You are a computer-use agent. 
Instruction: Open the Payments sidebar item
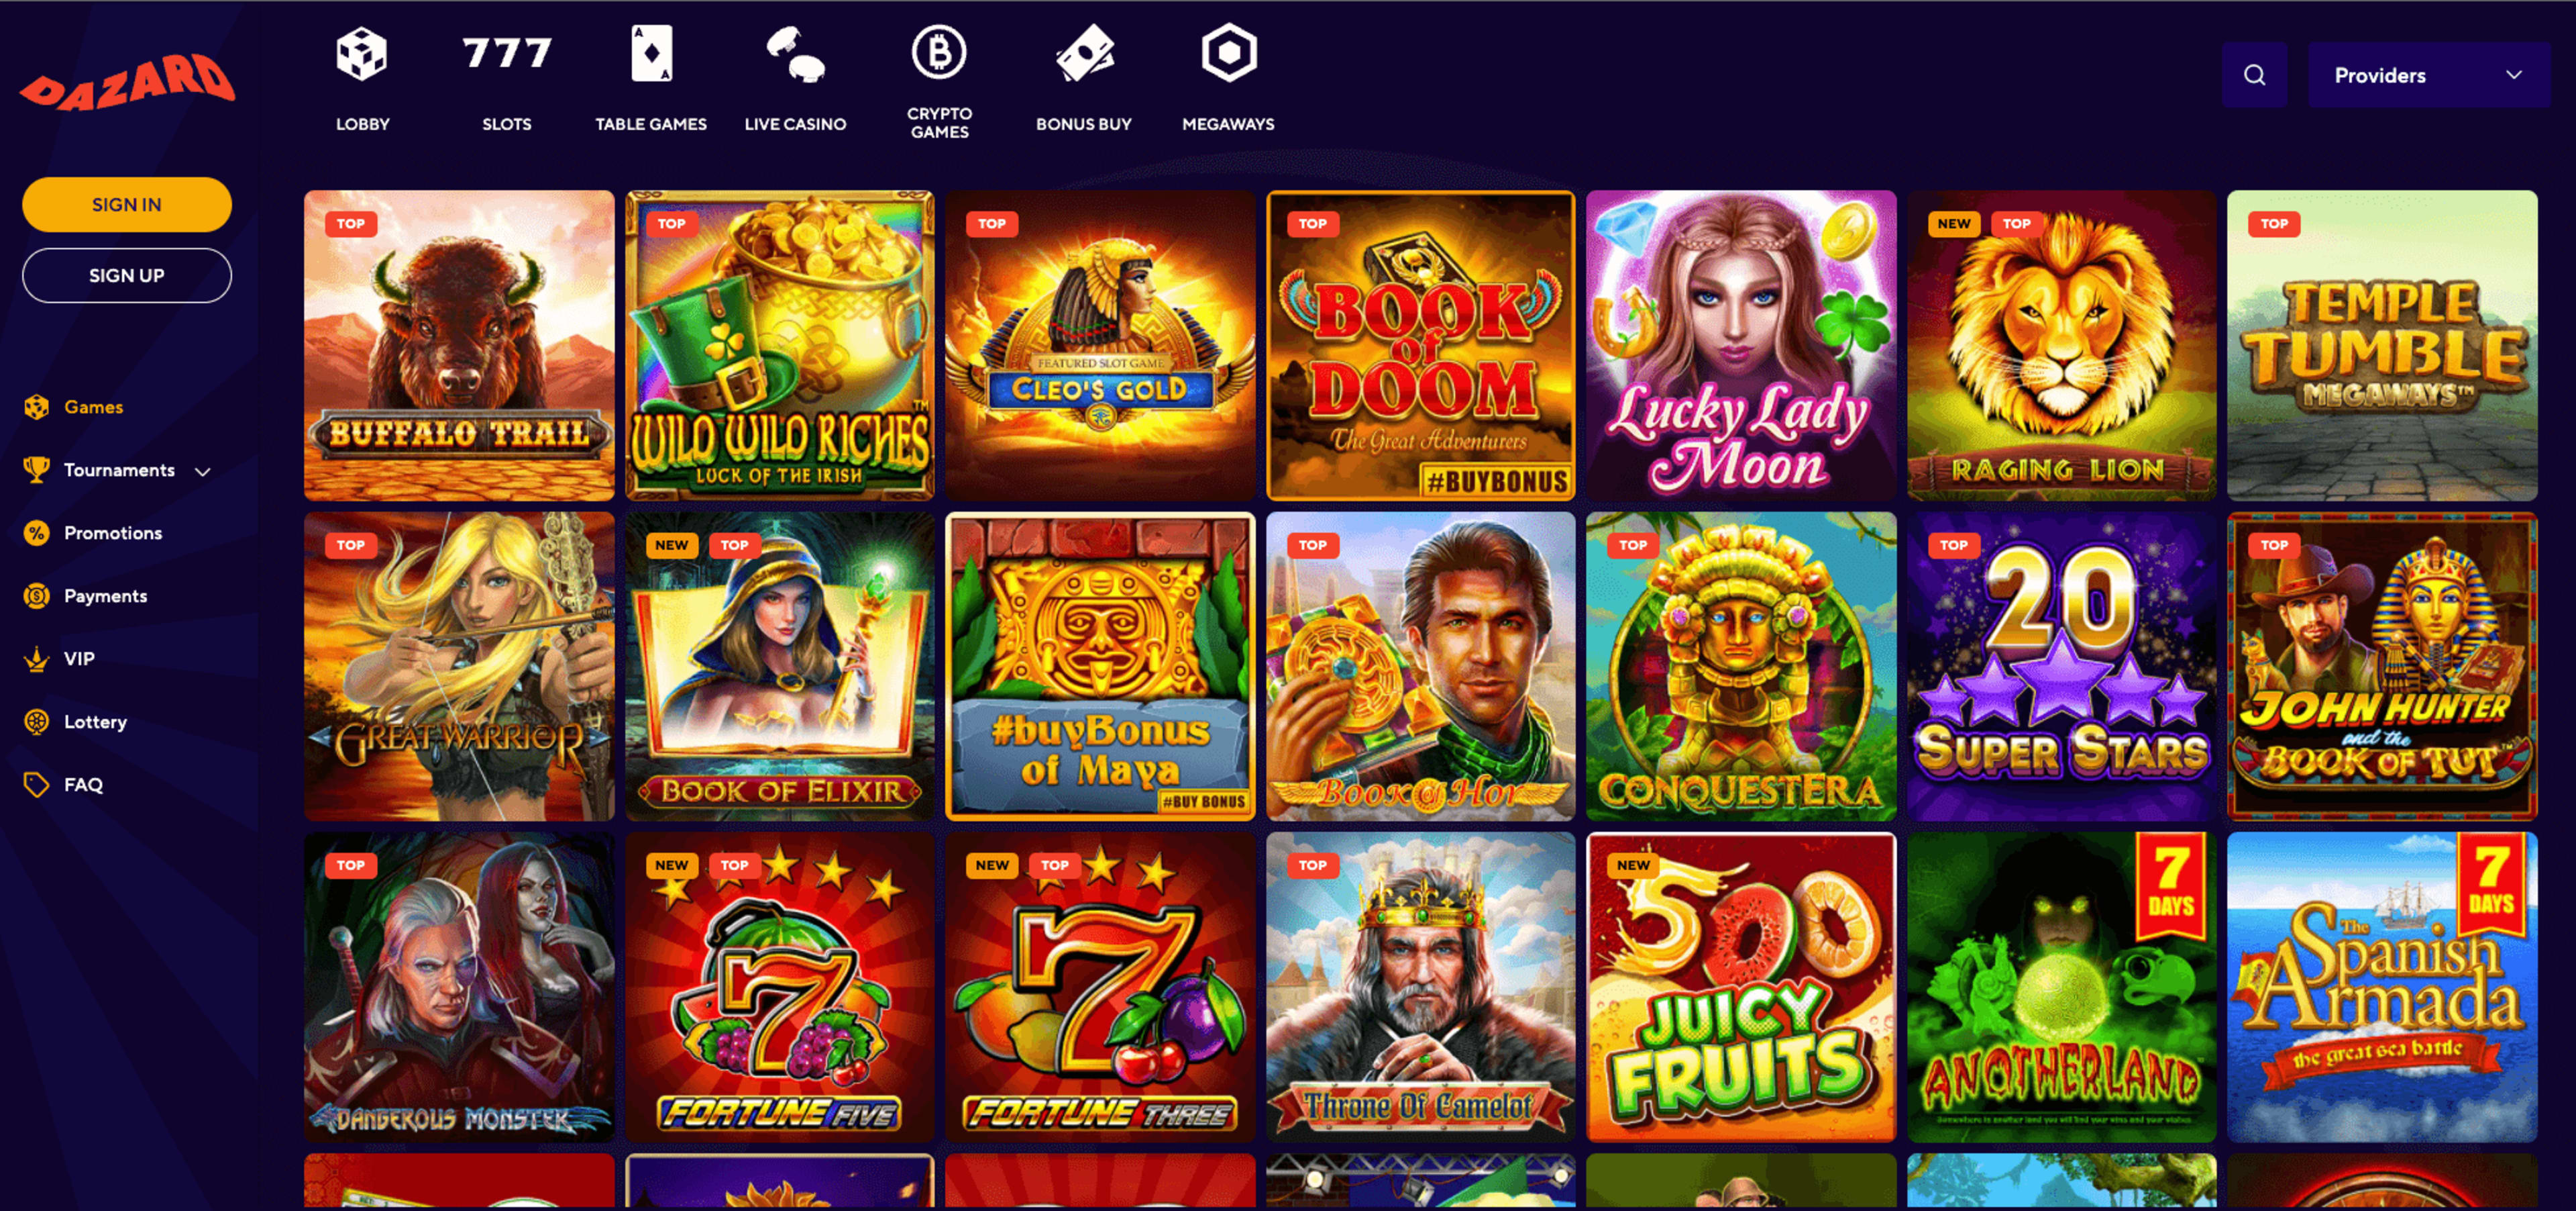(105, 597)
